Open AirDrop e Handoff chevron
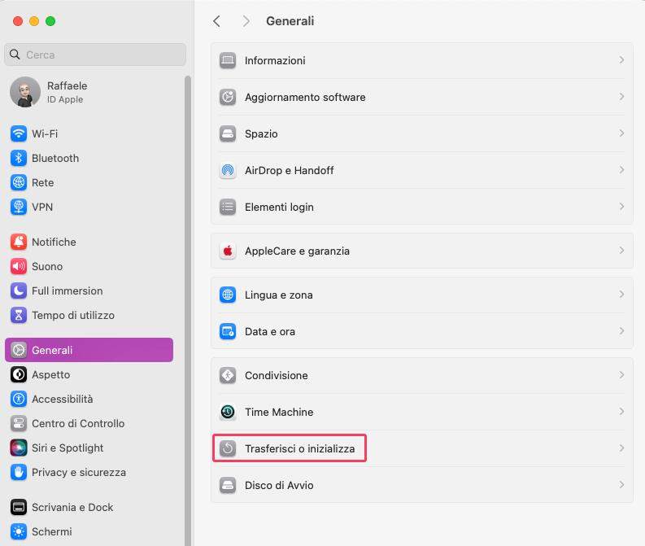The image size is (645, 546). (621, 170)
